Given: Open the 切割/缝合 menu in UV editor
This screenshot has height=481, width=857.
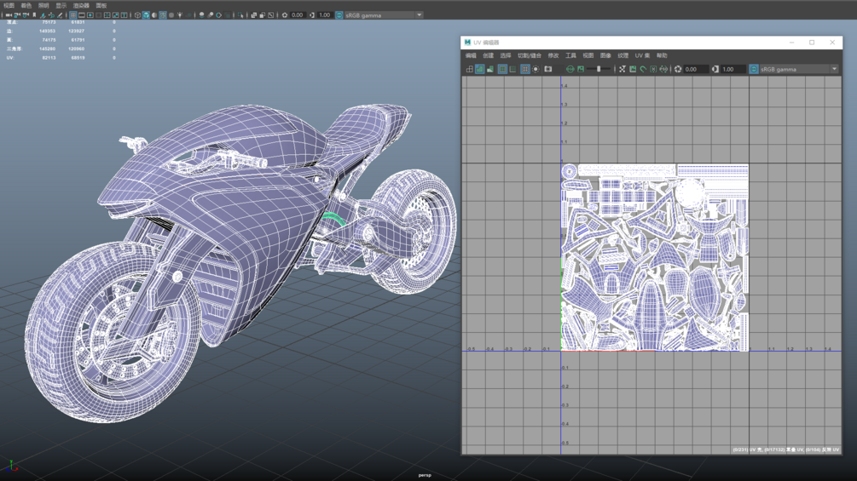Looking at the screenshot, I should [529, 55].
